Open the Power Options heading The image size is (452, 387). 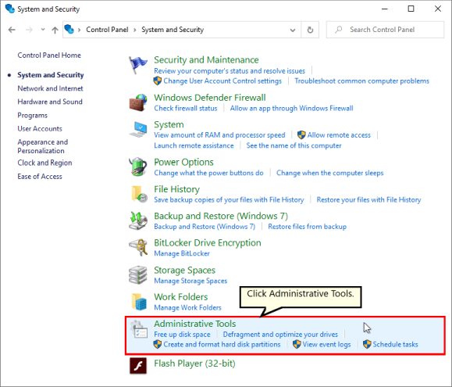coord(183,162)
